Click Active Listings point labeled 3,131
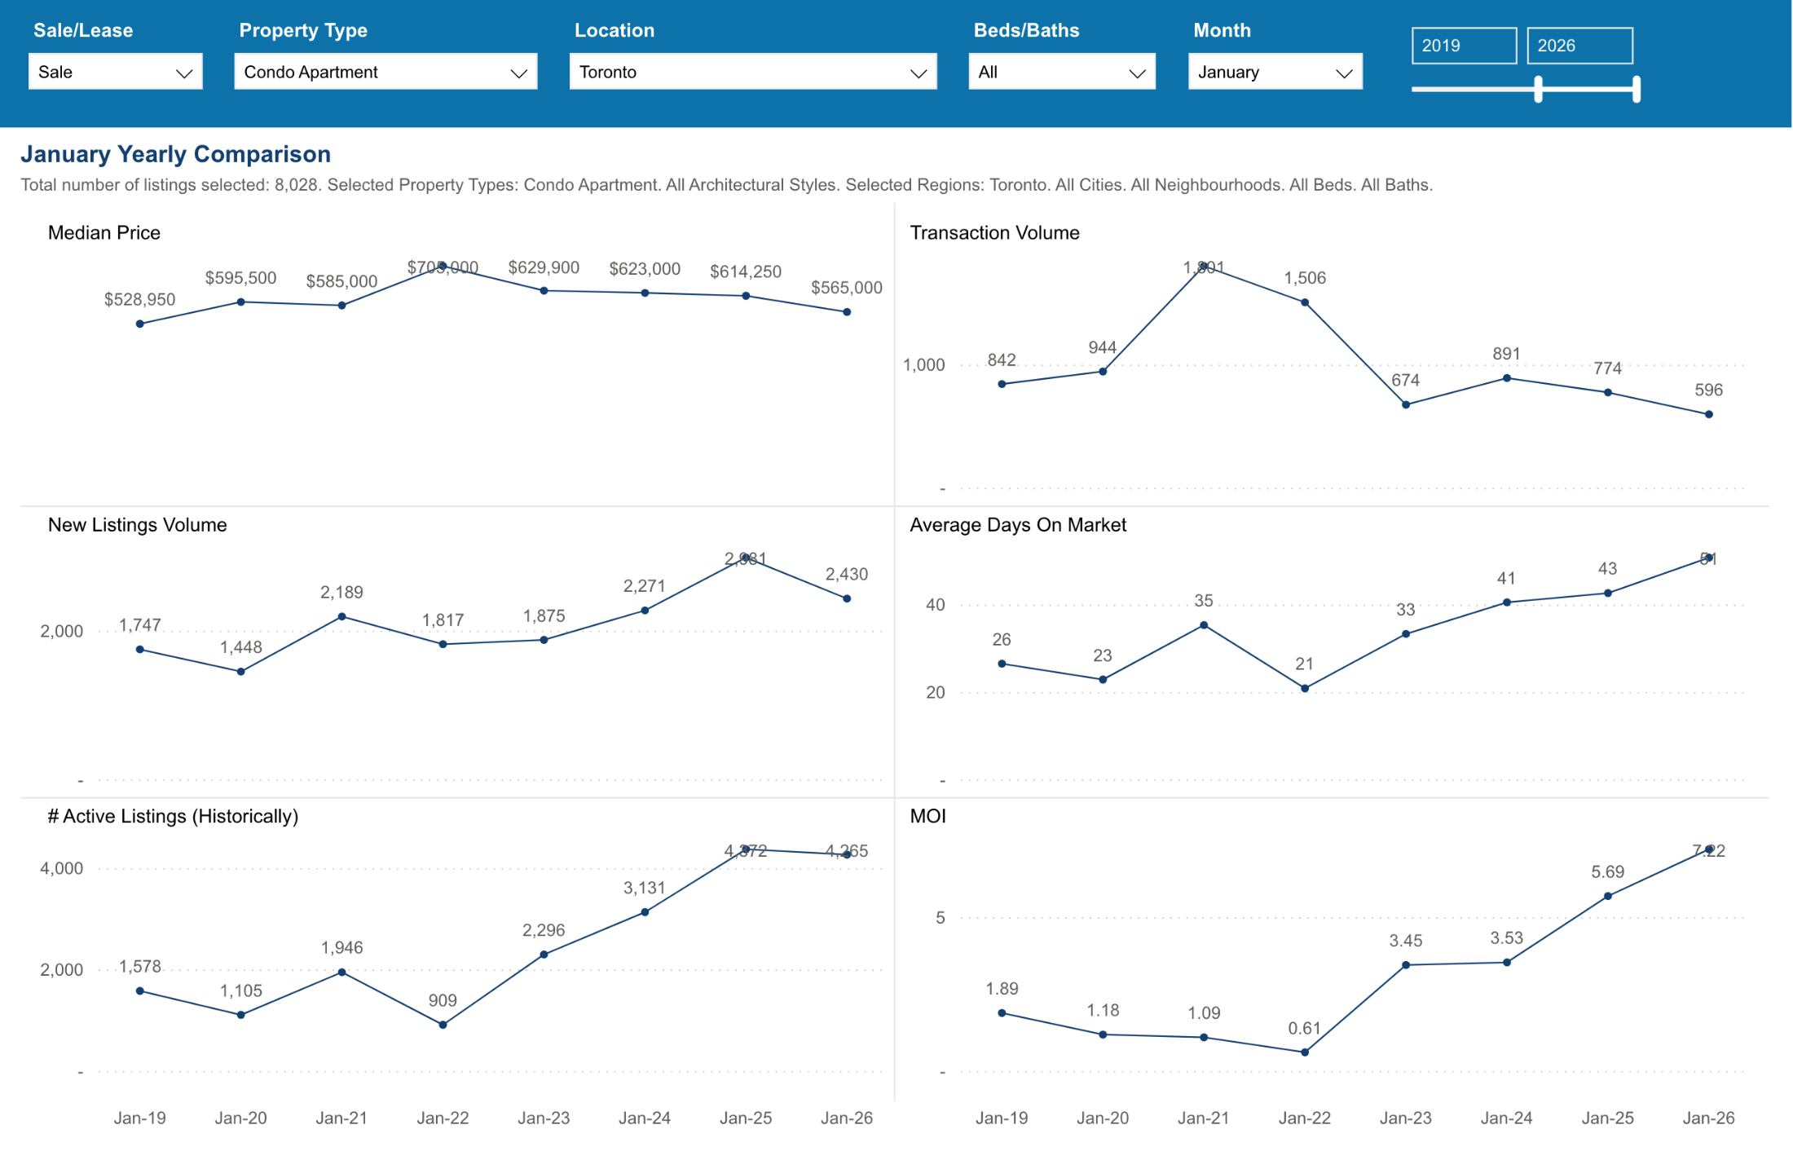This screenshot has height=1160, width=1793. click(x=645, y=912)
